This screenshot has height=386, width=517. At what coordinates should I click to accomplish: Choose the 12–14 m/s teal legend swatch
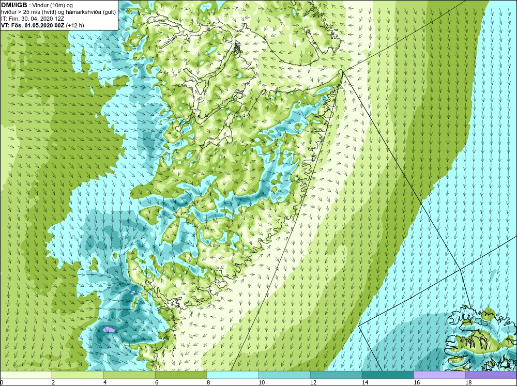tap(336, 375)
